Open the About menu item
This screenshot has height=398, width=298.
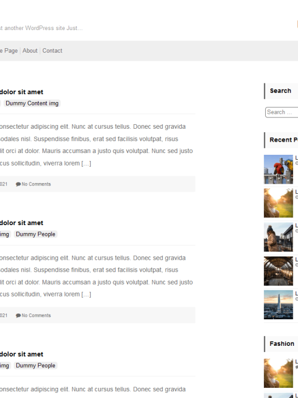30,51
